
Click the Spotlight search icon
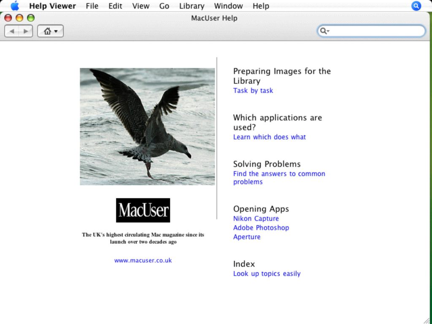416,6
